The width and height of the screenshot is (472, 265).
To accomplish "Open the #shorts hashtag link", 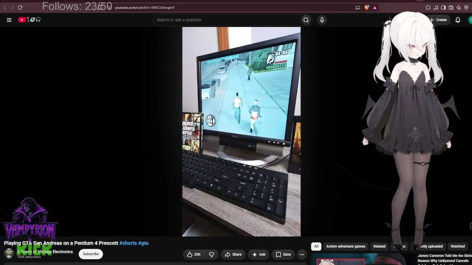I will click(x=128, y=243).
